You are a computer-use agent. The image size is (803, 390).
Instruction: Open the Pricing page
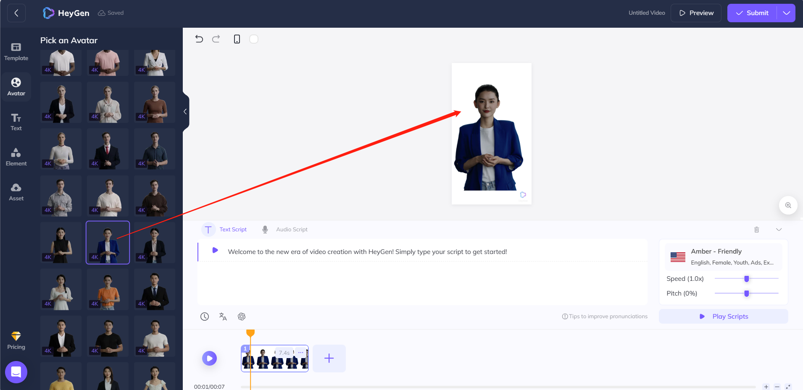(16, 341)
